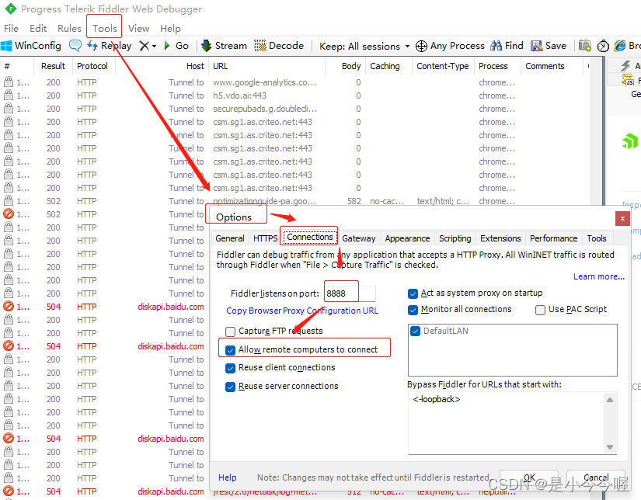
Task: Click the WinConfig Windows logo icon
Action: (6, 46)
